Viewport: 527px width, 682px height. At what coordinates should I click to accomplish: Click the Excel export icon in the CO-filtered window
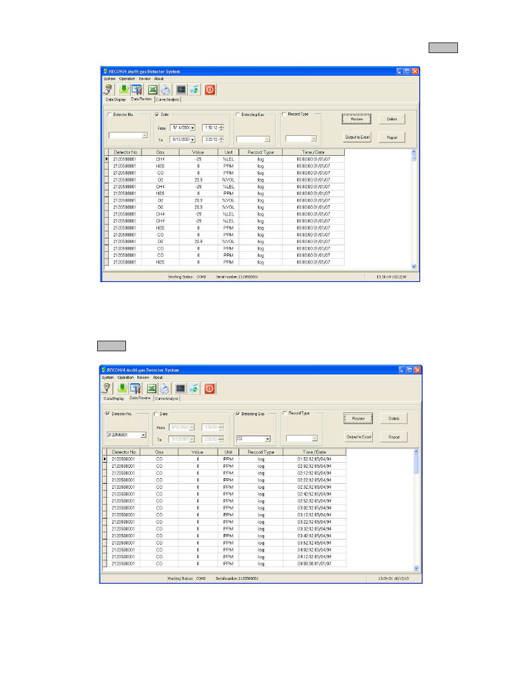(x=151, y=388)
